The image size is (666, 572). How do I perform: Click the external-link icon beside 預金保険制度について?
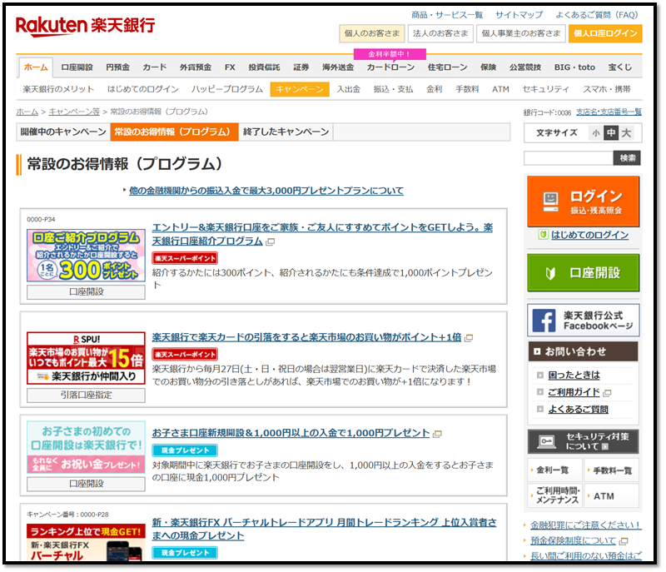(624, 541)
